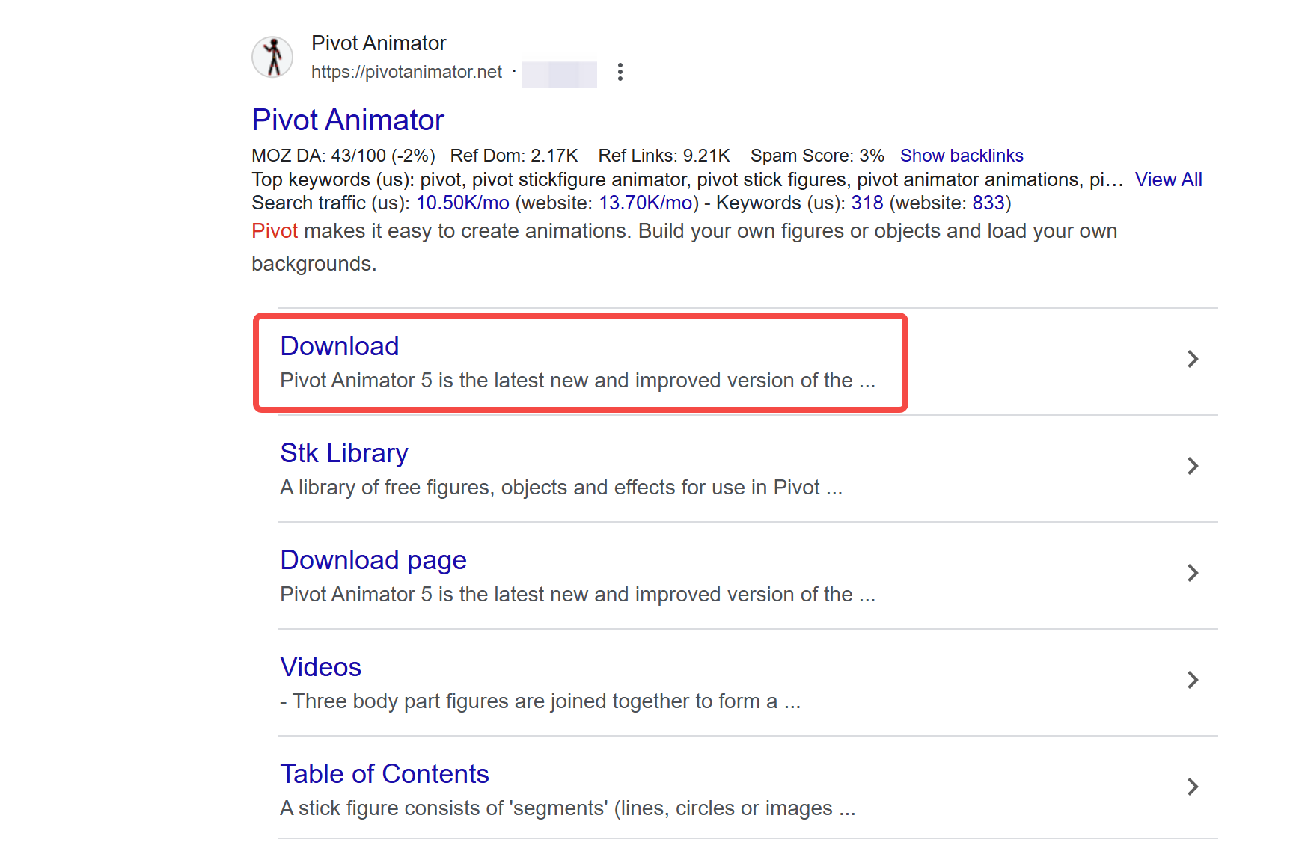The height and width of the screenshot is (863, 1302).
Task: Click the Pivot Animator stick figure favicon
Action: [272, 58]
